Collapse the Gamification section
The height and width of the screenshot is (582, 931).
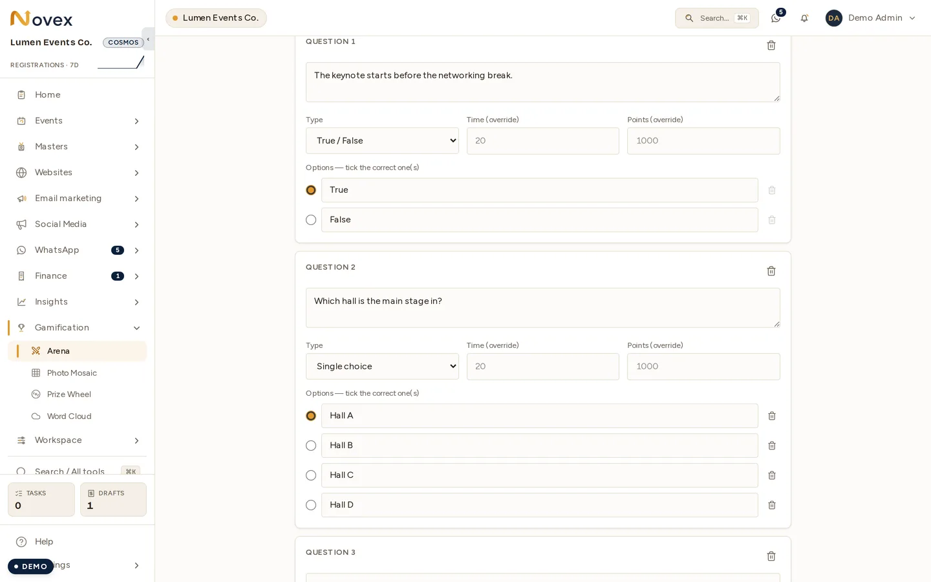point(77,328)
